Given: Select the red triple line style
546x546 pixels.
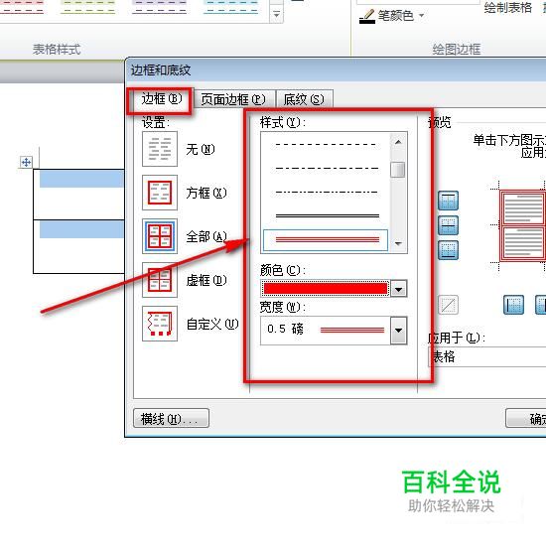Looking at the screenshot, I should [326, 240].
